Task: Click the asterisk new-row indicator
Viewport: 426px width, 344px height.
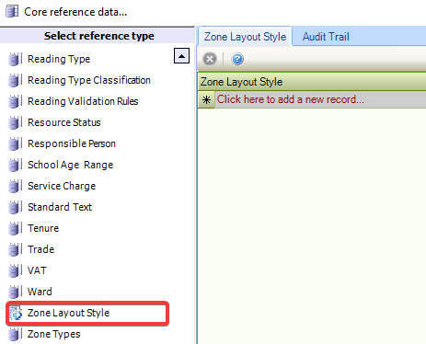Action: point(206,99)
